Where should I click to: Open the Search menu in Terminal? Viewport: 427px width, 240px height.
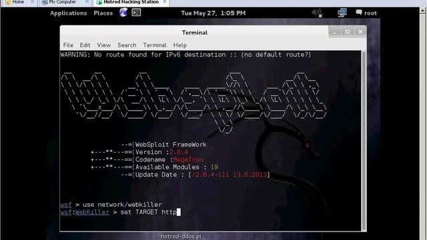coord(127,45)
